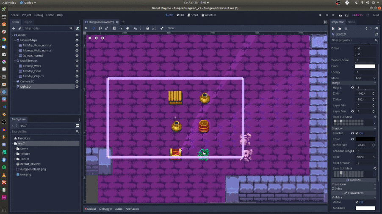This screenshot has width=382, height=214.
Task: Open Inspector object properties tools icon
Action: click(376, 34)
